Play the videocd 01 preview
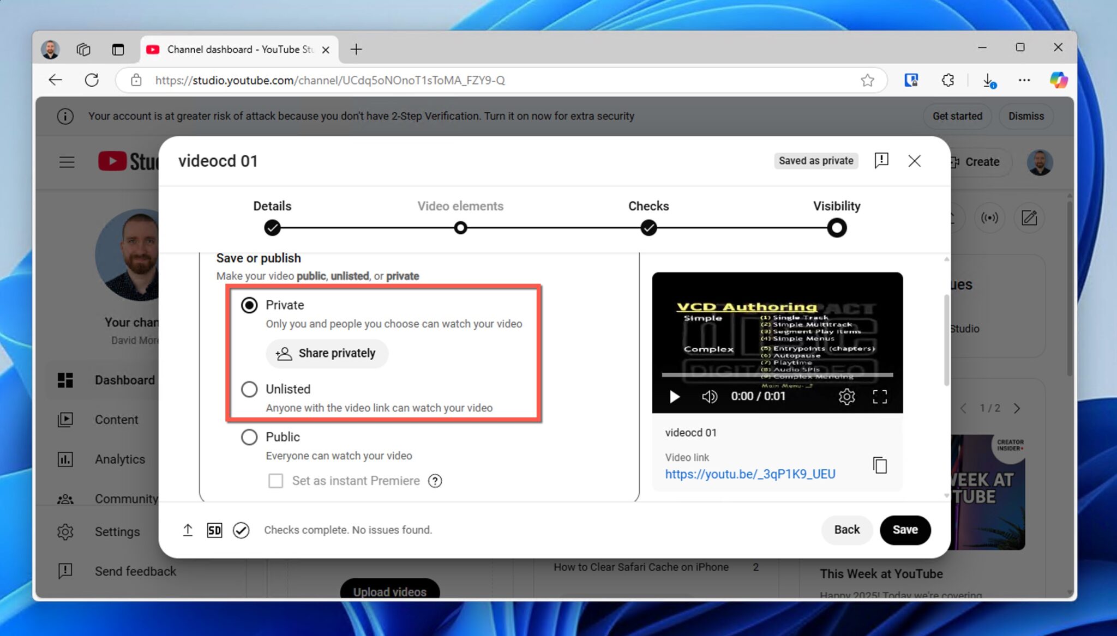This screenshot has height=636, width=1117. tap(675, 397)
